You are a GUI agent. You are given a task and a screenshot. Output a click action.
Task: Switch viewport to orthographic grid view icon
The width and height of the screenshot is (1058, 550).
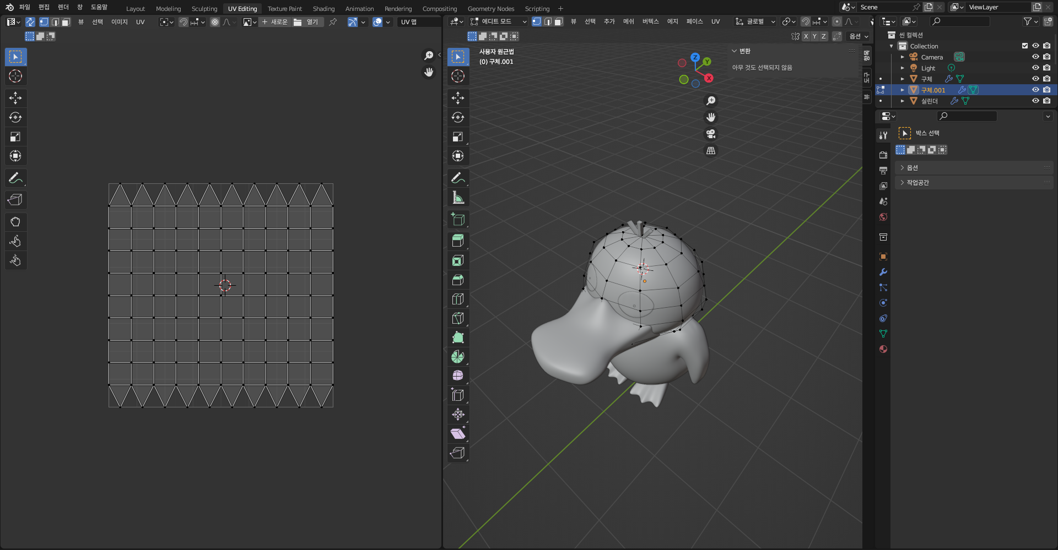point(711,150)
